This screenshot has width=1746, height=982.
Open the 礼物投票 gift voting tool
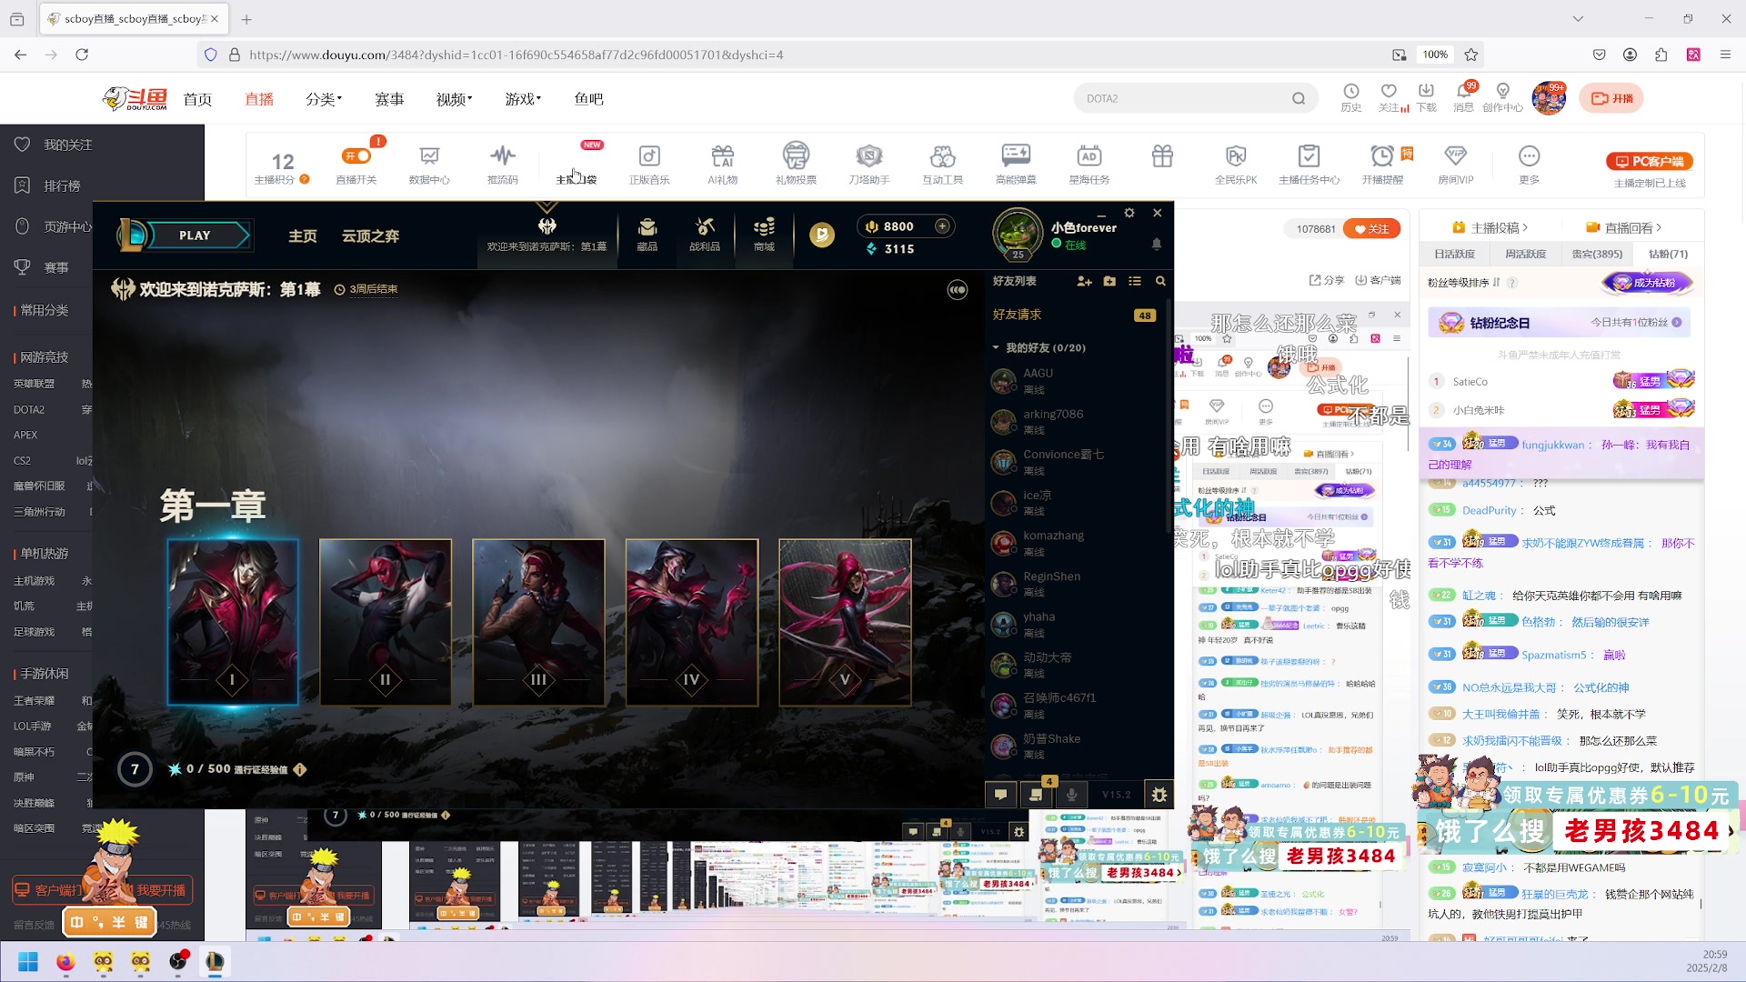pyautogui.click(x=796, y=156)
